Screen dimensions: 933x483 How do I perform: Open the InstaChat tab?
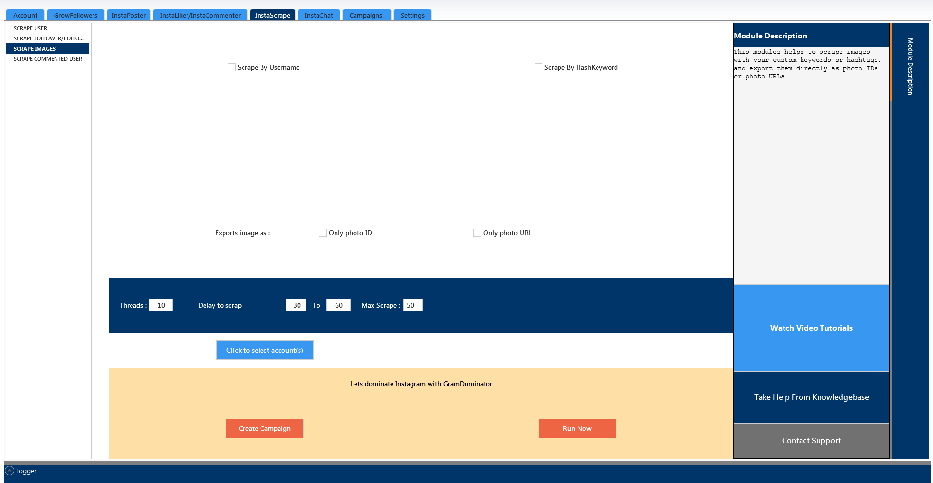coord(318,15)
